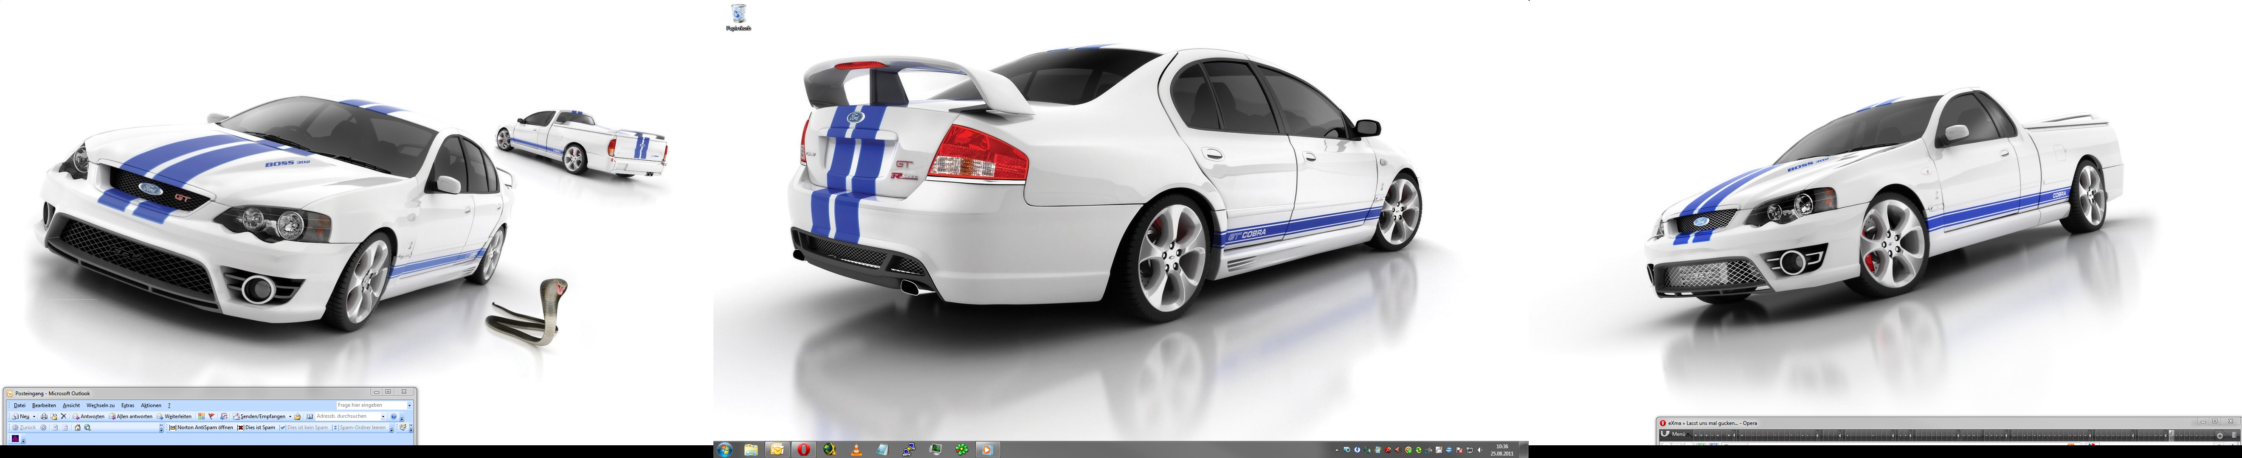Open the system monitor taskbar icon
Image resolution: width=2242 pixels, height=458 pixels.
coord(935,450)
